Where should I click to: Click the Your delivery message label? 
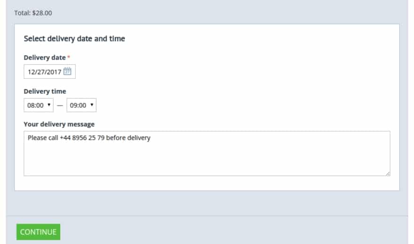59,124
